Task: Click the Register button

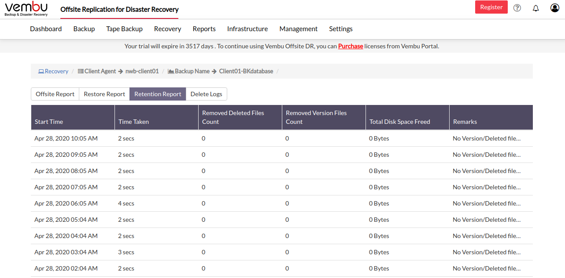Action: 491,7
